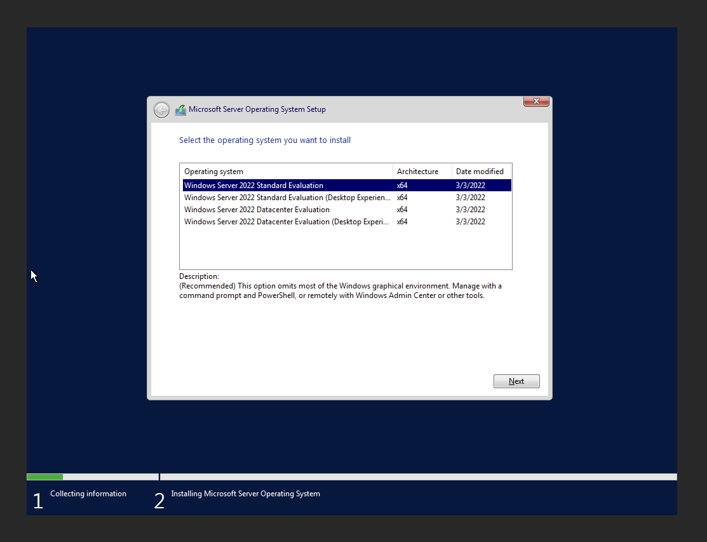Select Standard Evaluation (Desktop Experience) entry
Image resolution: width=707 pixels, height=542 pixels.
pyautogui.click(x=347, y=198)
